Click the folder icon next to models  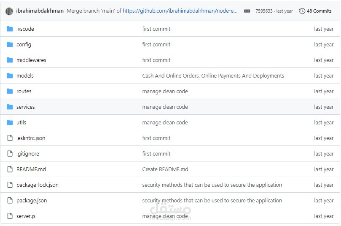[x=10, y=75]
